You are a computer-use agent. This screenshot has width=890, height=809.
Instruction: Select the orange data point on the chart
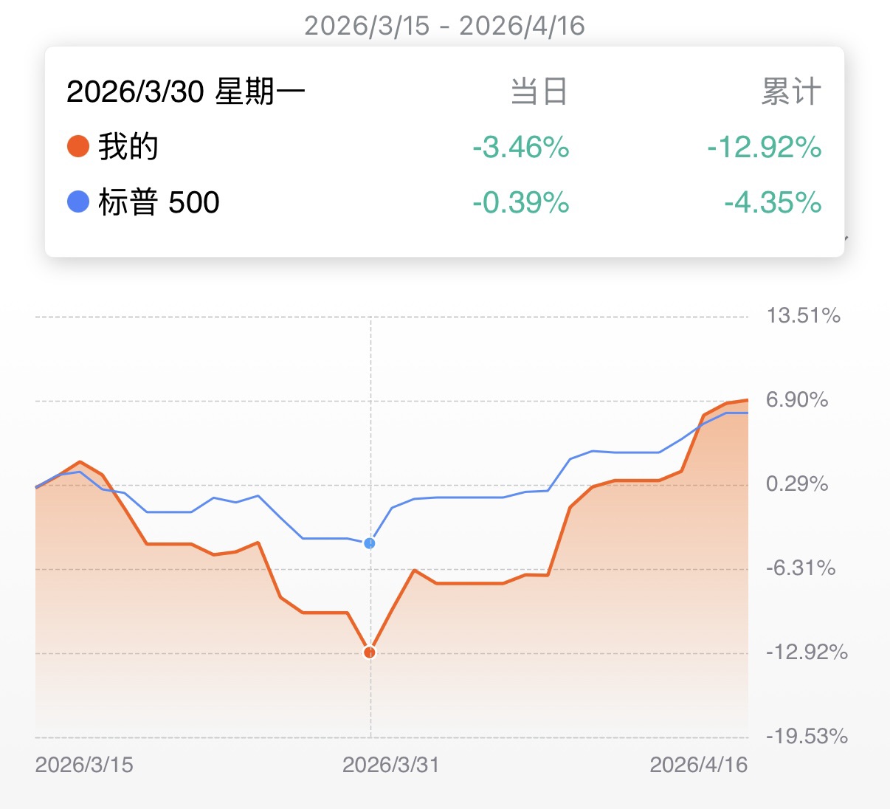tap(370, 653)
